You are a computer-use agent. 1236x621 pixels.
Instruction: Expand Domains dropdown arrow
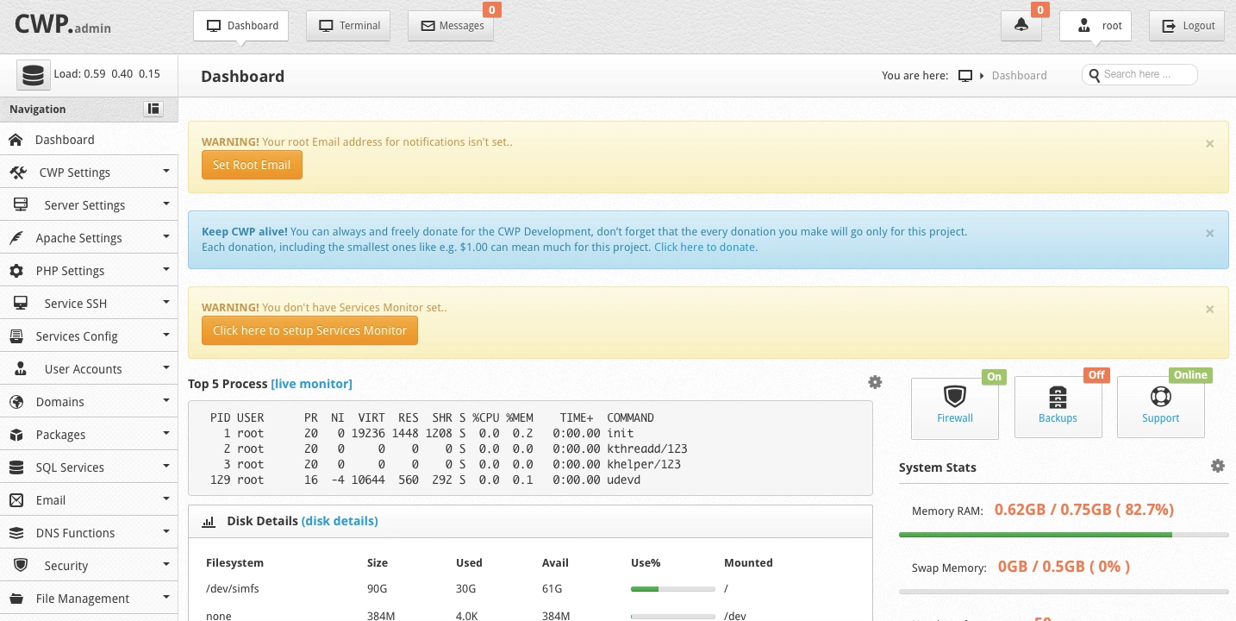[x=165, y=400]
